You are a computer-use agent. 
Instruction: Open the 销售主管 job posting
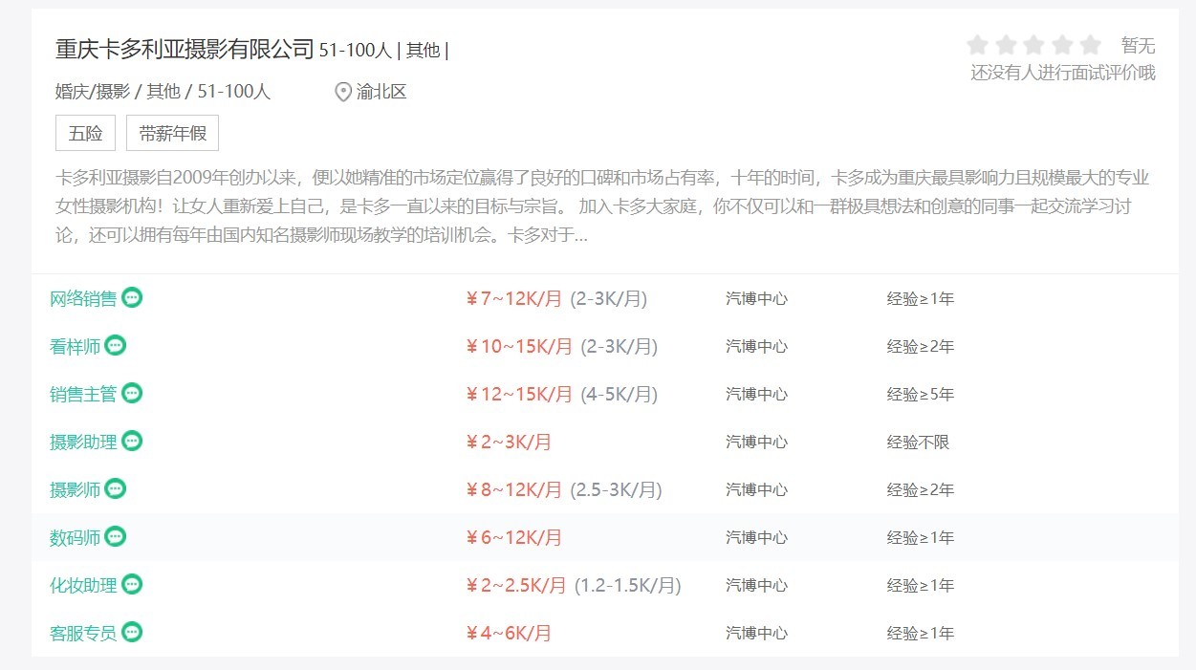click(x=83, y=395)
